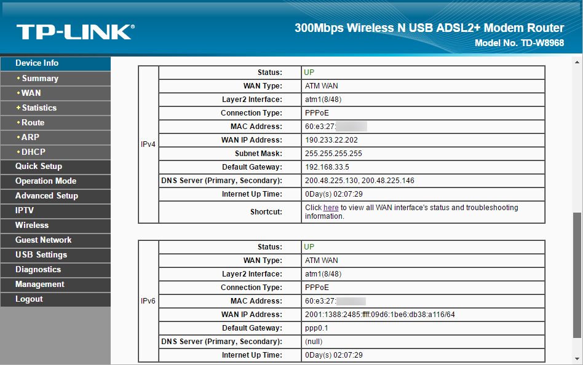Click the Subnet Mask value 255.255.255.255
The image size is (583, 365).
pyautogui.click(x=333, y=154)
